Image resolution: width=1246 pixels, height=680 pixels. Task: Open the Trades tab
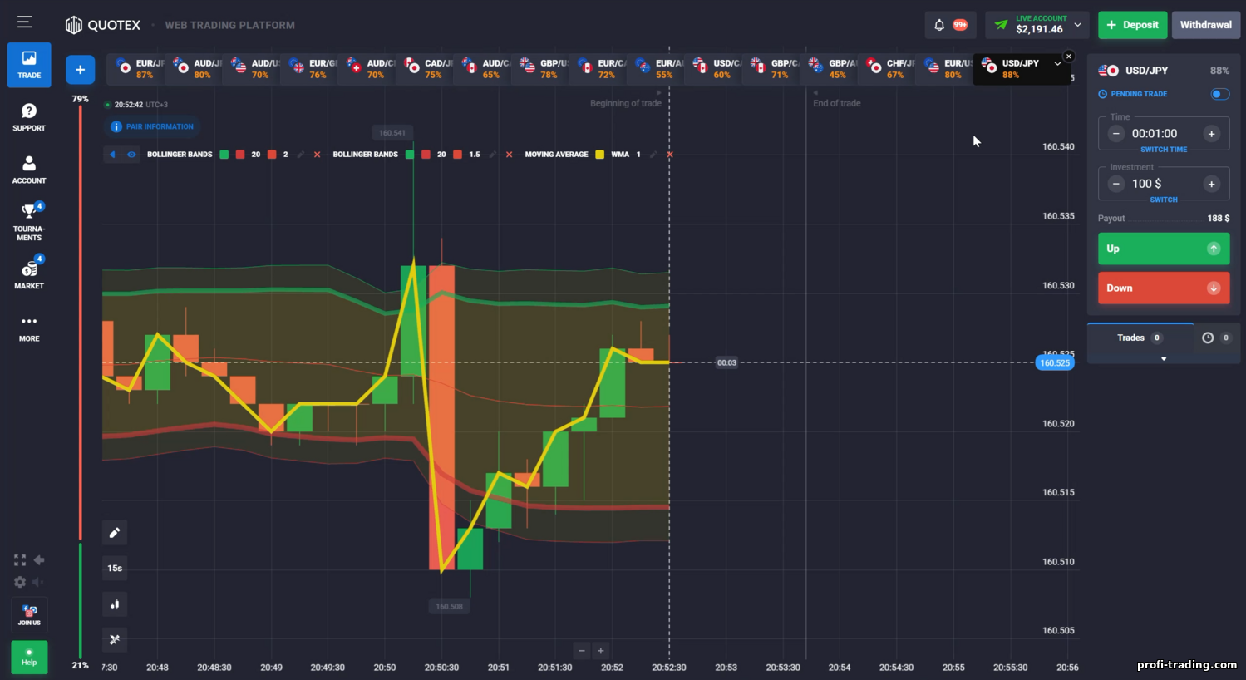pos(1140,338)
